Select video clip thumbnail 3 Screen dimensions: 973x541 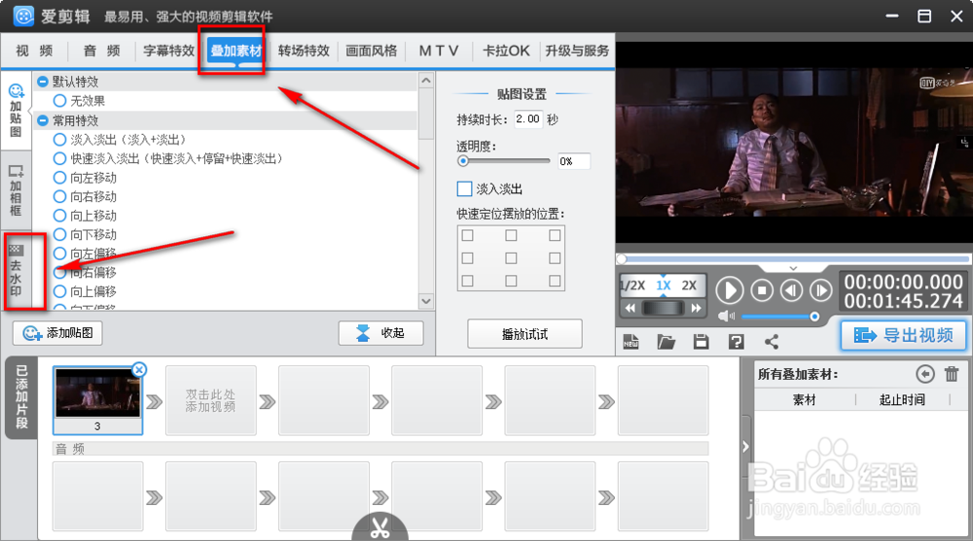coord(97,400)
